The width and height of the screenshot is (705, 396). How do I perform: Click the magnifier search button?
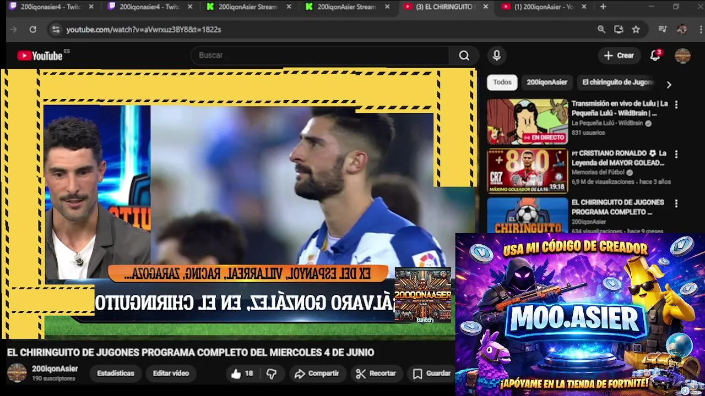pos(464,56)
